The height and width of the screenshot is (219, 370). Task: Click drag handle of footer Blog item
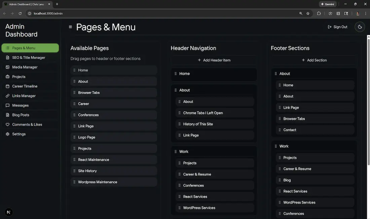[280, 180]
